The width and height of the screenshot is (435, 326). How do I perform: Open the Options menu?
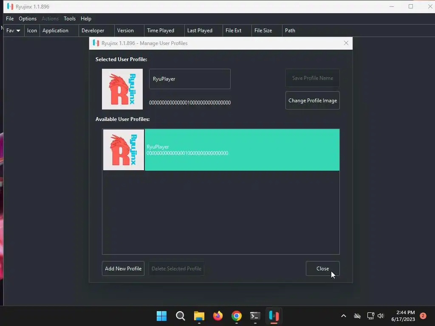pos(28,19)
